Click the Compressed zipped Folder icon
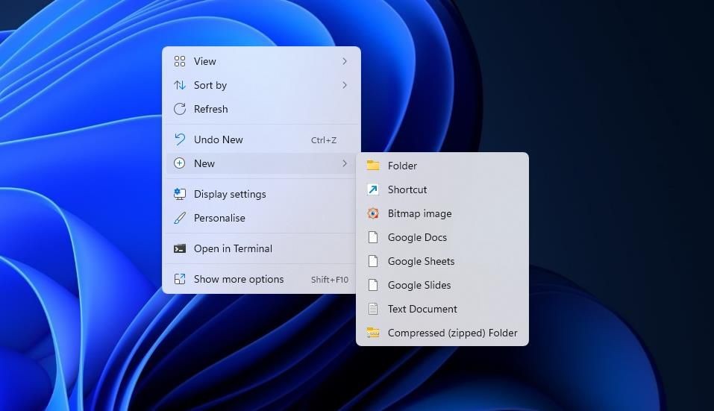 click(x=373, y=333)
